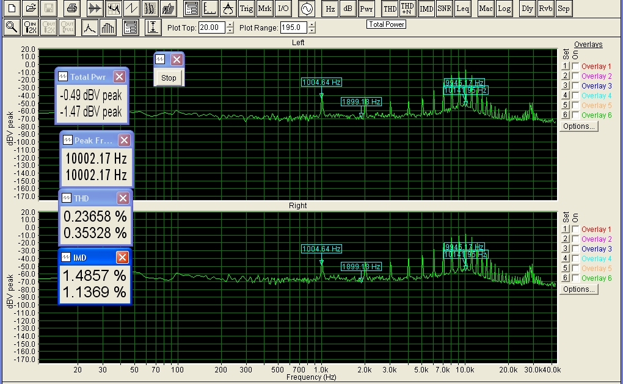Increase Plot Top value with up arrow
This screenshot has height=384, width=623.
[230, 25]
